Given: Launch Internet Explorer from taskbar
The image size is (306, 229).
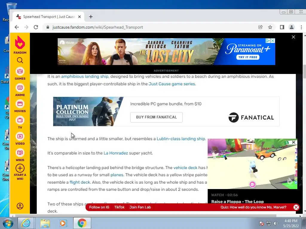Looking at the screenshot, I should tap(26, 223).
